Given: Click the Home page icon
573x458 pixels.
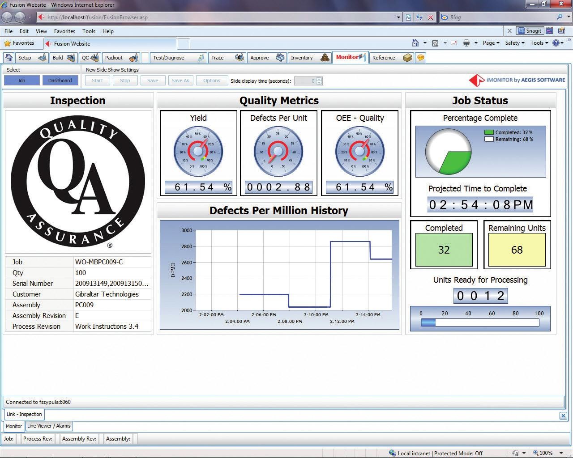Looking at the screenshot, I should pyautogui.click(x=415, y=43).
